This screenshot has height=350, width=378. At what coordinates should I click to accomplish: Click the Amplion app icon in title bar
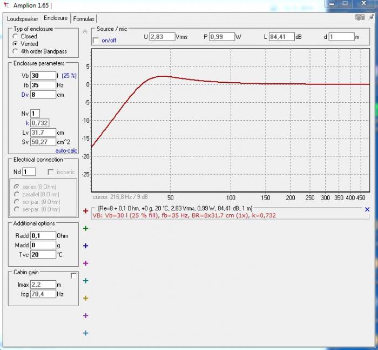tap(6, 5)
